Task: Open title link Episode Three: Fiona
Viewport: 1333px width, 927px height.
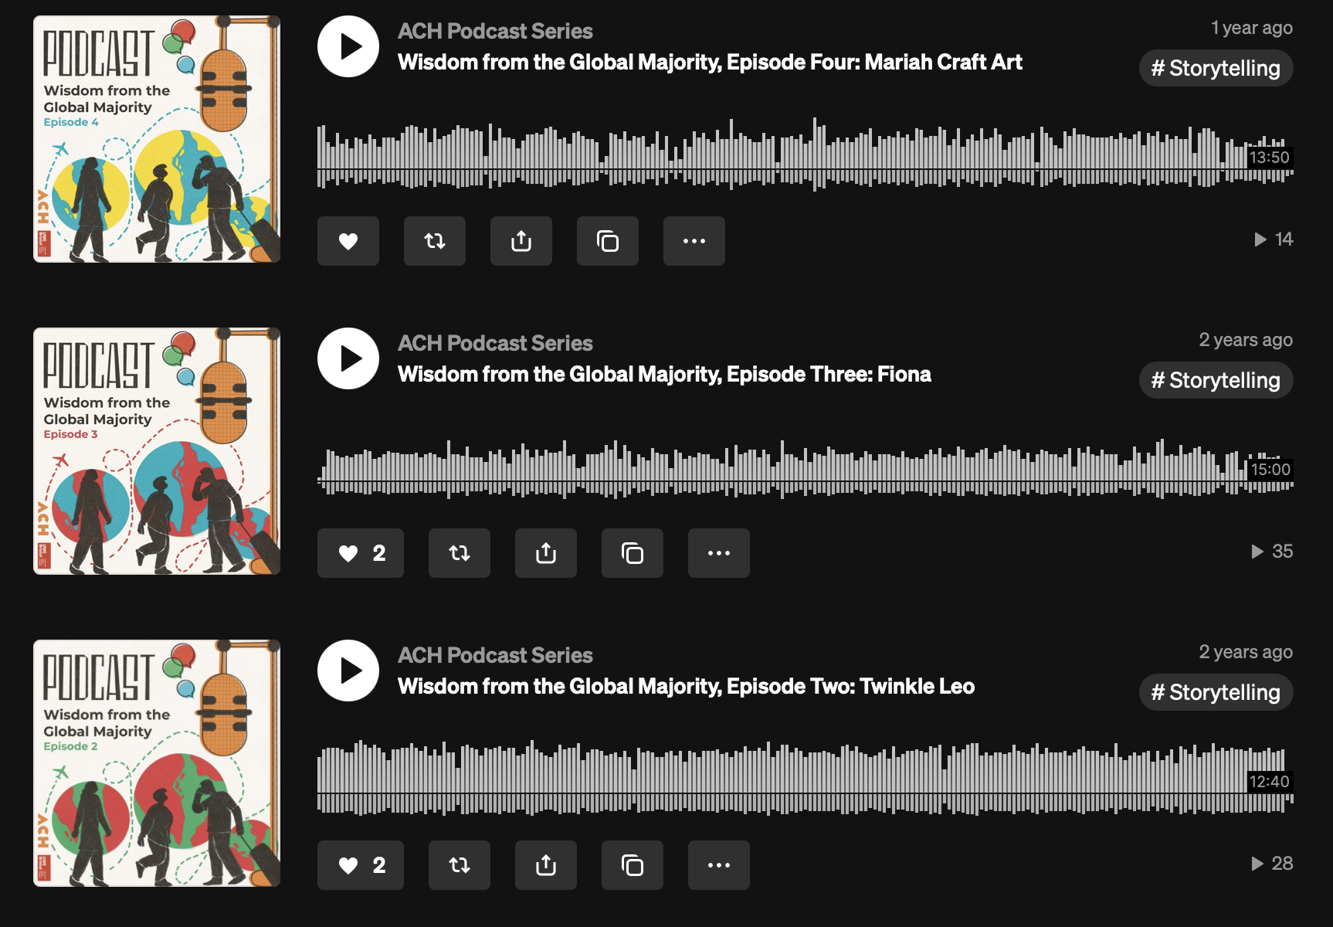Action: tap(664, 374)
